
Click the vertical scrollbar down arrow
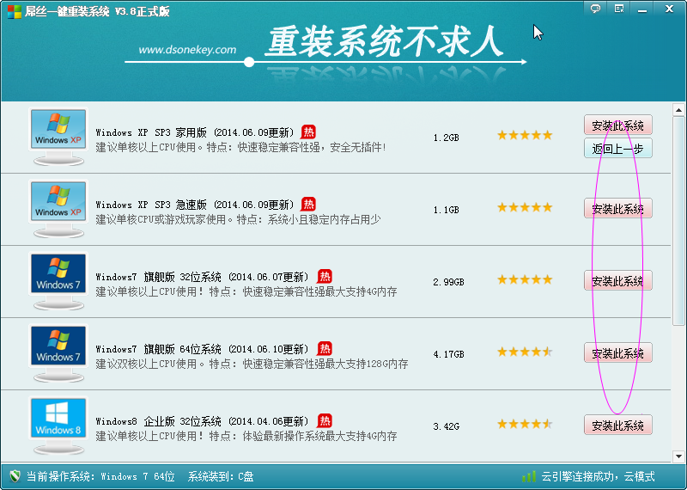pyautogui.click(x=678, y=455)
